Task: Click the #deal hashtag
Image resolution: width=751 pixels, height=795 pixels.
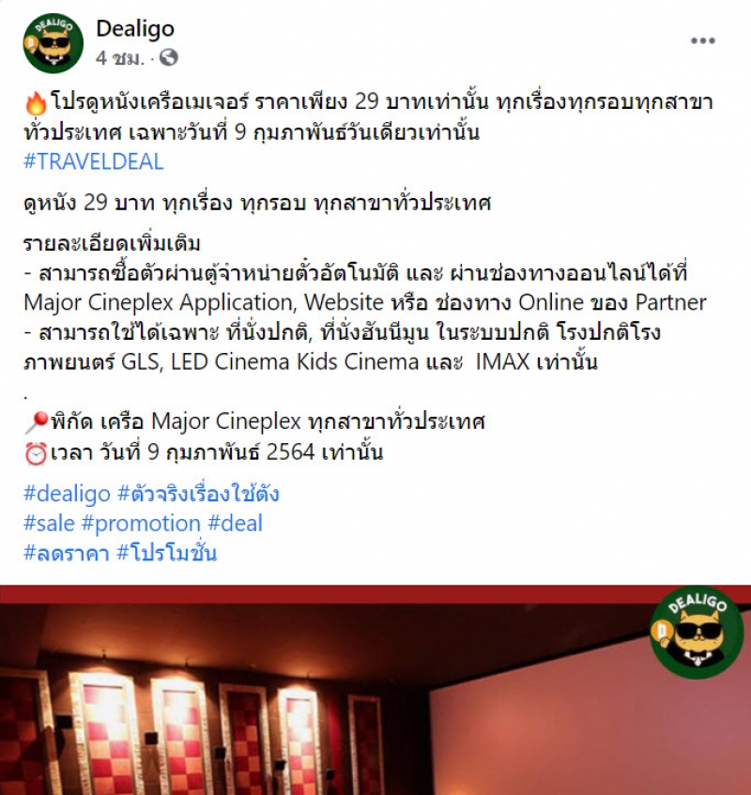Action: (236, 523)
